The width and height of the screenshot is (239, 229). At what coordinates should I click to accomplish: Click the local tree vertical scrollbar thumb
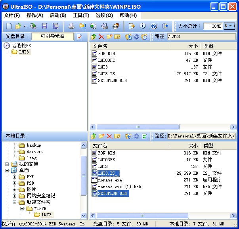84,176
